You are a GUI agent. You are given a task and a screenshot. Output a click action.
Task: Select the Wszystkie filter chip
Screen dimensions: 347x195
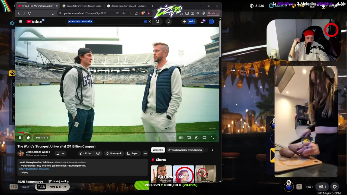tap(158, 150)
